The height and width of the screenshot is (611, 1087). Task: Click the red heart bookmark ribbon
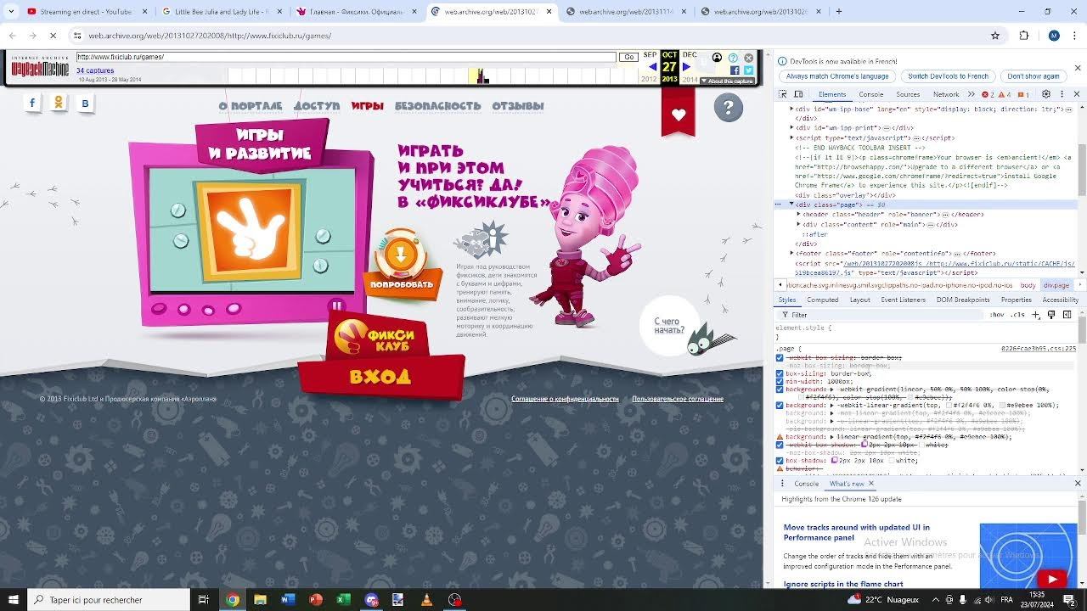[678, 114]
